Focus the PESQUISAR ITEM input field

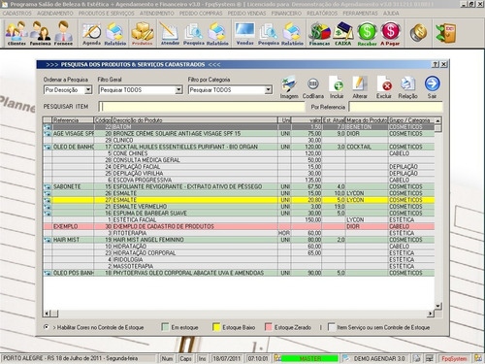click(202, 107)
